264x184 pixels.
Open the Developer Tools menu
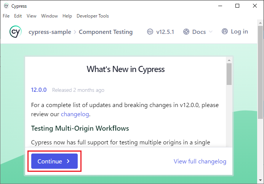[x=93, y=16]
